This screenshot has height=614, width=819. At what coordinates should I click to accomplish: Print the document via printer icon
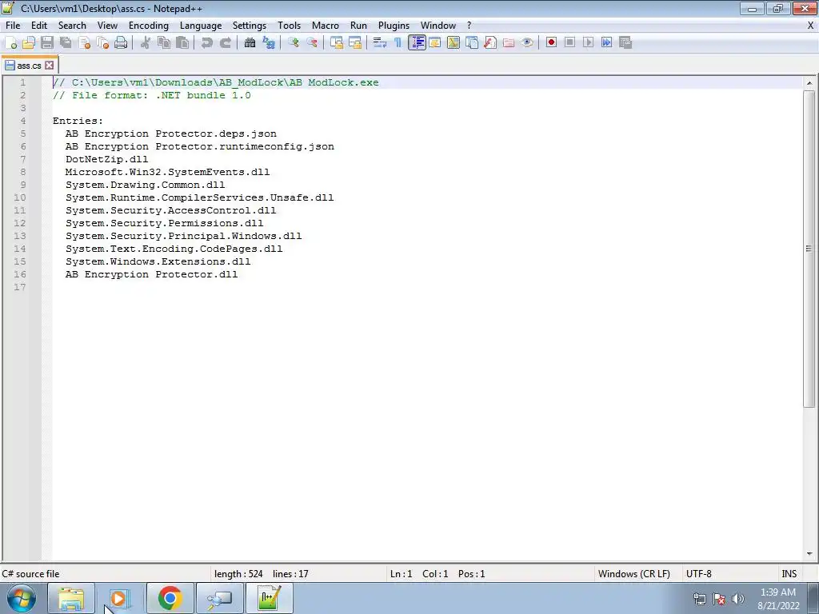pyautogui.click(x=121, y=43)
